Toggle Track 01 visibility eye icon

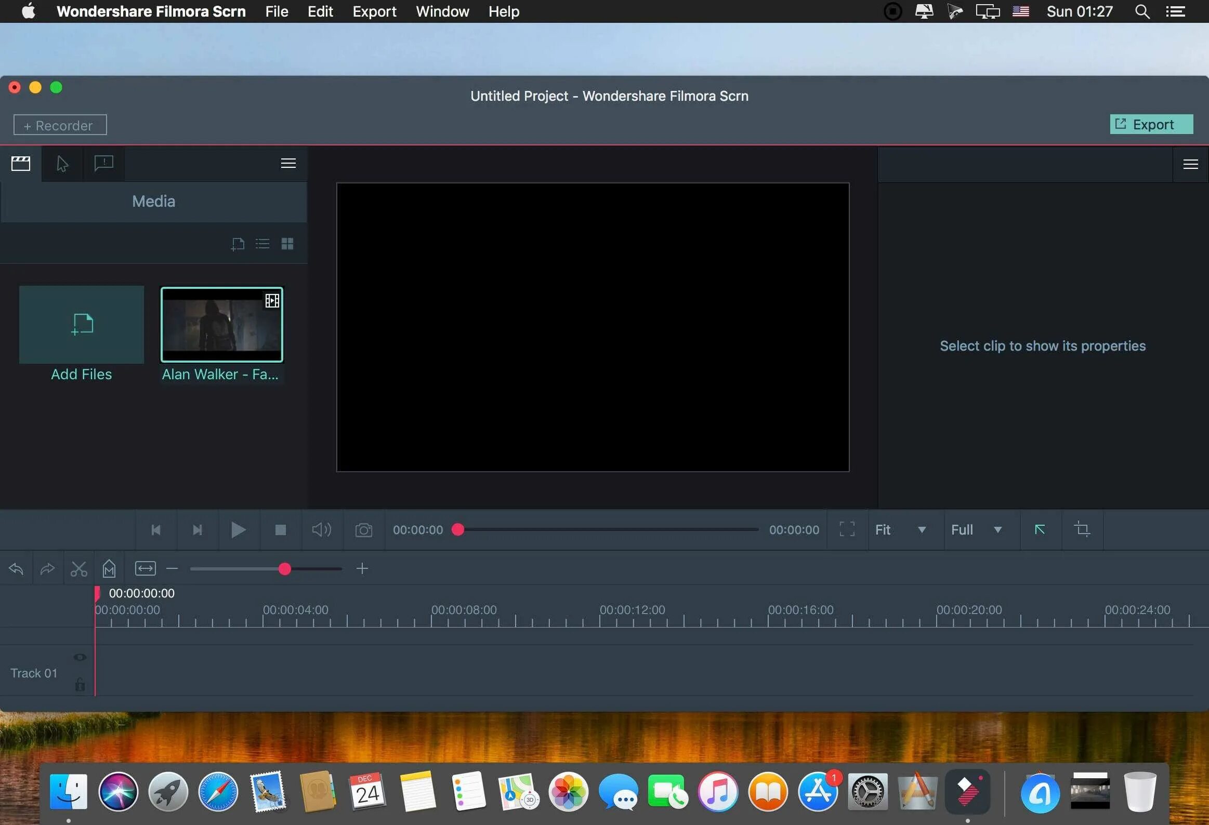80,657
